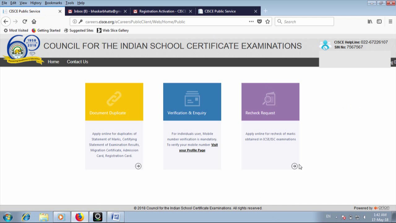Open the Web Slice Gallery bookmark

[113, 30]
